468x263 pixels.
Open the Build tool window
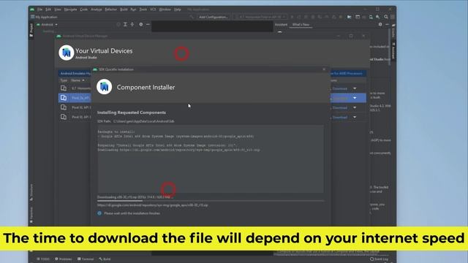tap(105, 259)
